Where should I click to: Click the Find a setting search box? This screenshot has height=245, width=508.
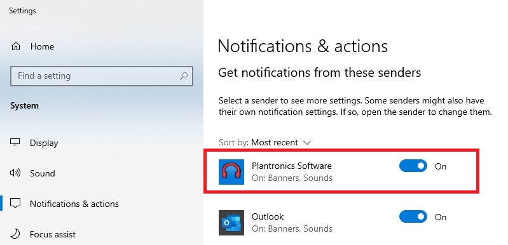pos(102,76)
